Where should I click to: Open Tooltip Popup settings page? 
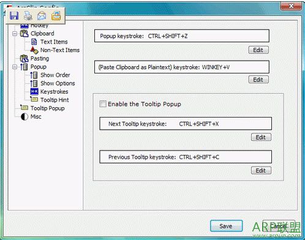[48, 108]
